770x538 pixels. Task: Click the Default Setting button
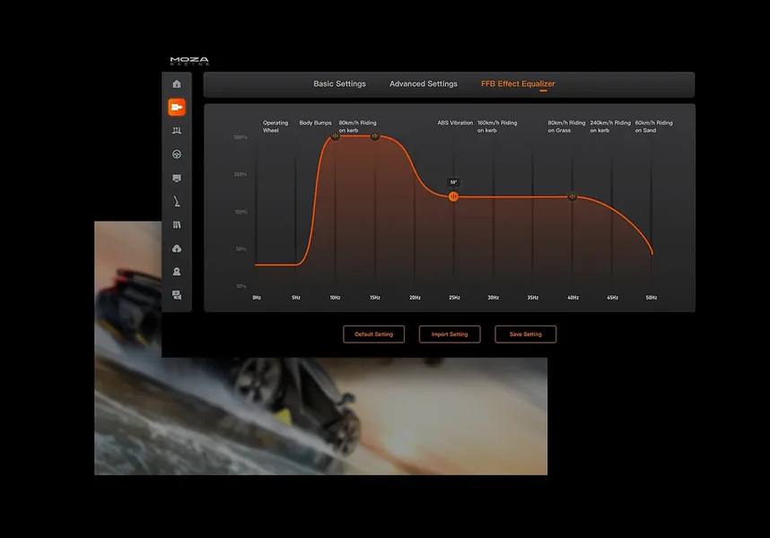373,334
